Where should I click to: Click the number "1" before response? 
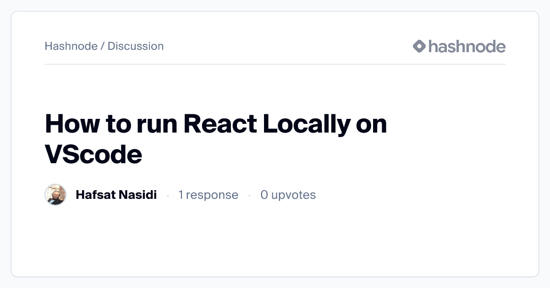(181, 195)
